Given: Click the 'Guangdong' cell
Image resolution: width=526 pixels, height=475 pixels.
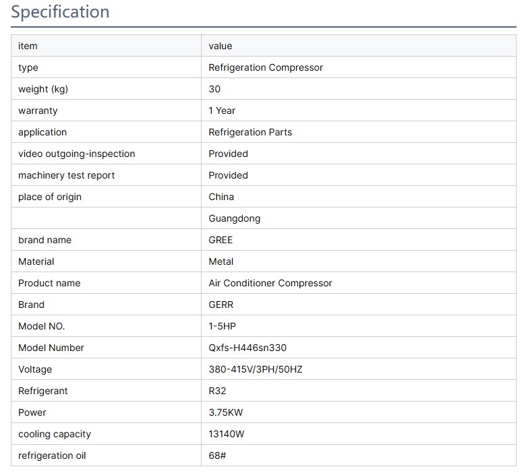Looking at the screenshot, I should 234,218.
